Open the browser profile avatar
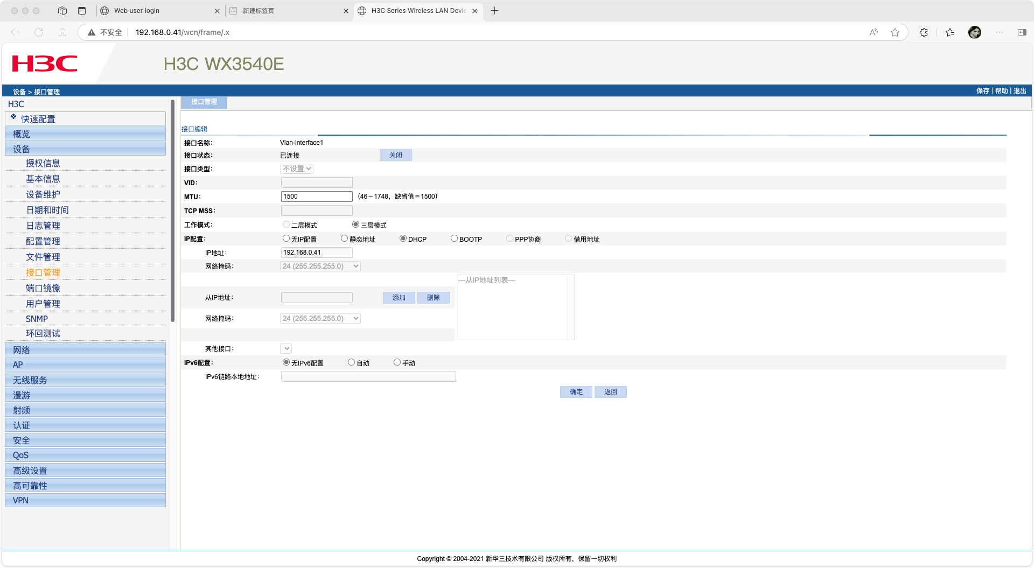The width and height of the screenshot is (1034, 568). point(975,32)
